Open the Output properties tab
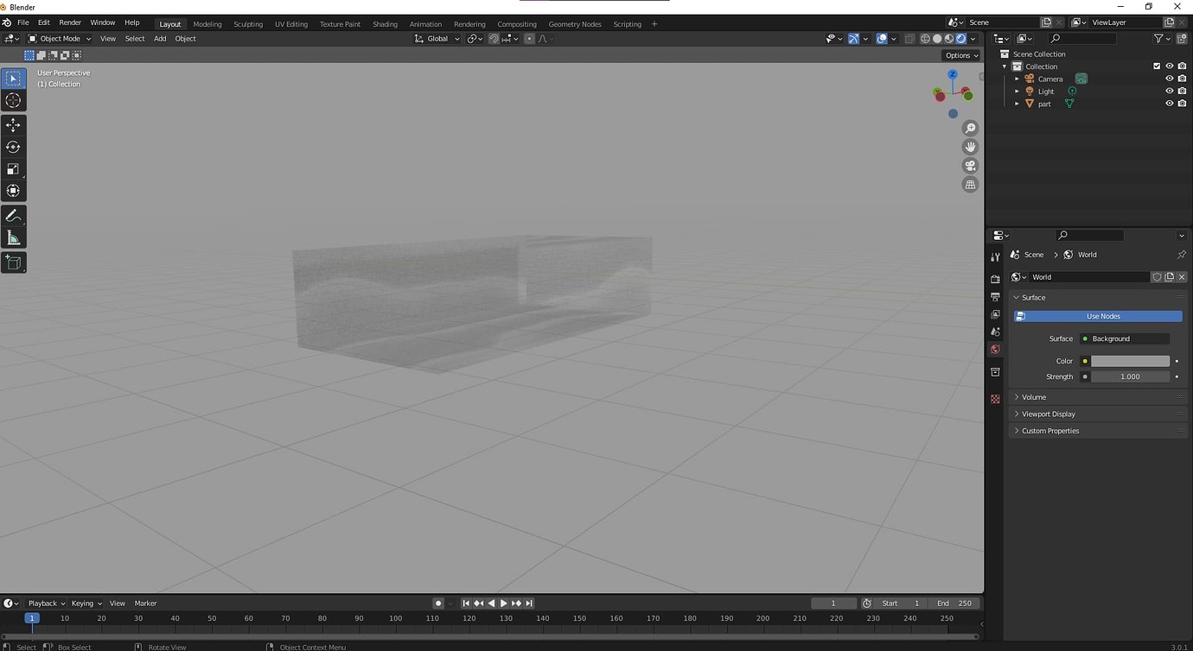 point(995,297)
